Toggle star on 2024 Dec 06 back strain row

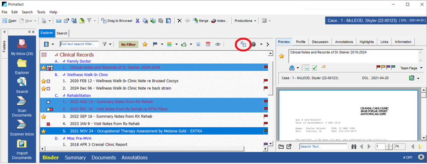[43, 88]
